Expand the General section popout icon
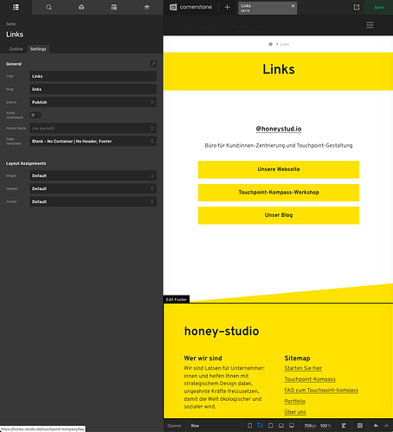 (153, 64)
